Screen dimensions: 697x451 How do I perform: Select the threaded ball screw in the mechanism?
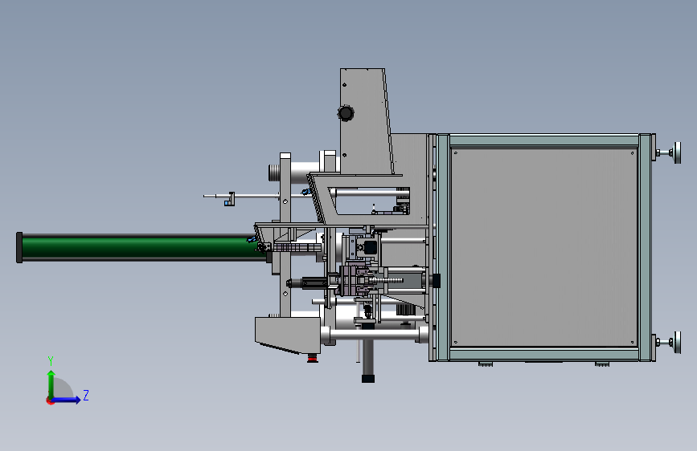click(385, 280)
